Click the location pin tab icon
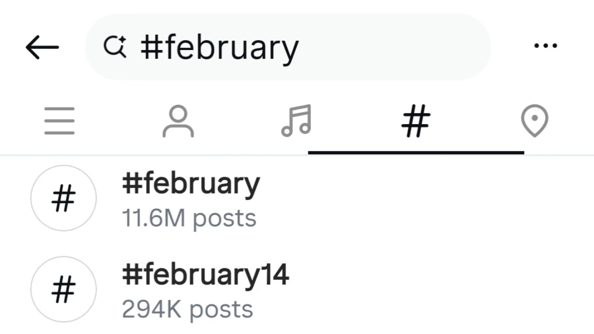594x334 pixels. pos(535,120)
